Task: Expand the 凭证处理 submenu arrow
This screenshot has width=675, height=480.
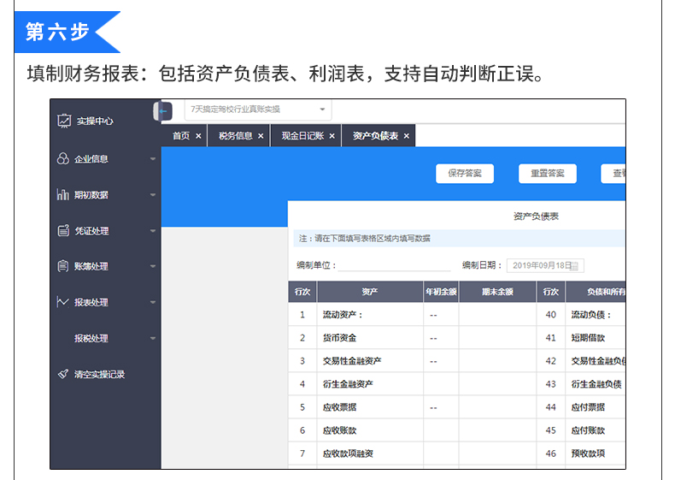Action: (153, 231)
